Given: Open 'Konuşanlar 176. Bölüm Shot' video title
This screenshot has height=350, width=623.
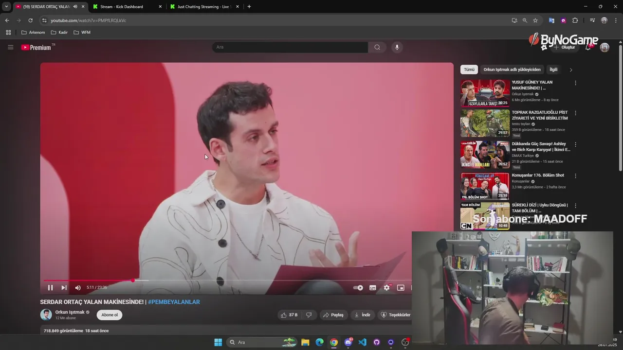Looking at the screenshot, I should (x=538, y=175).
